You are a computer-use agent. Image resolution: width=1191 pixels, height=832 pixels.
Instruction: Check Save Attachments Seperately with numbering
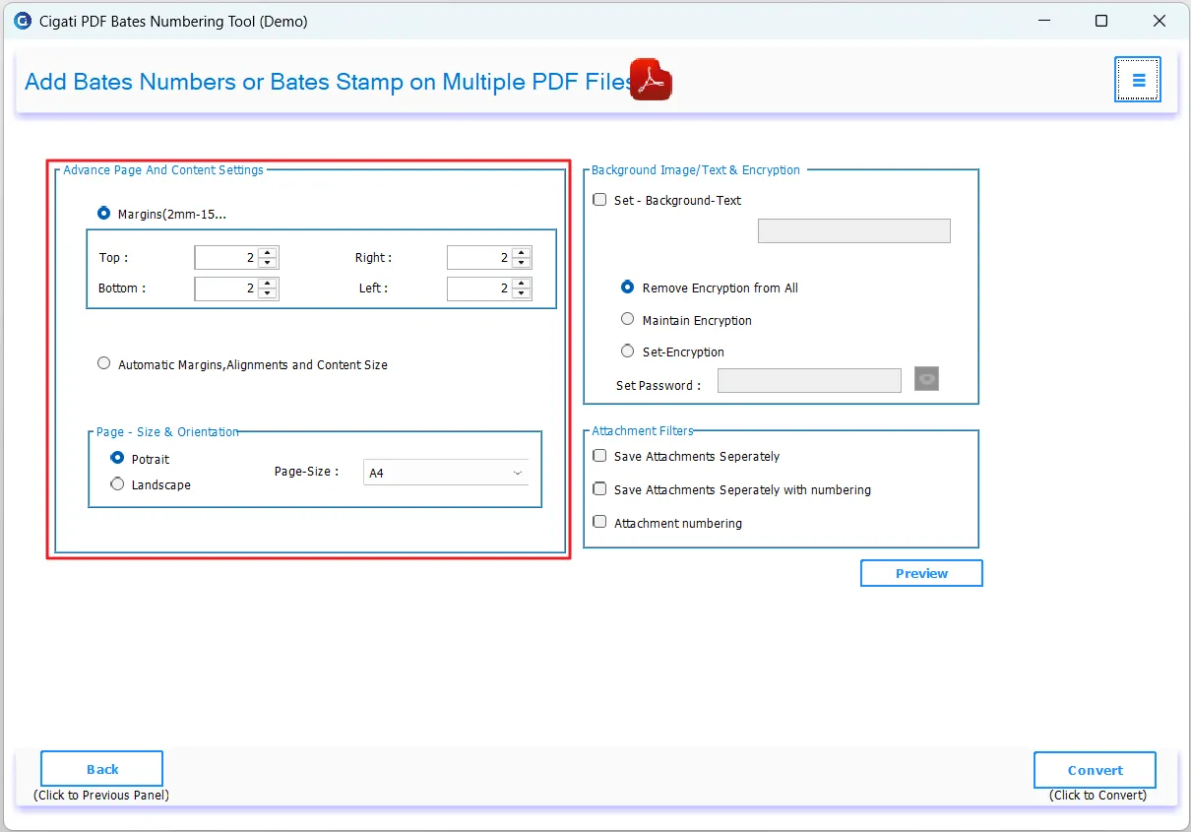click(599, 488)
